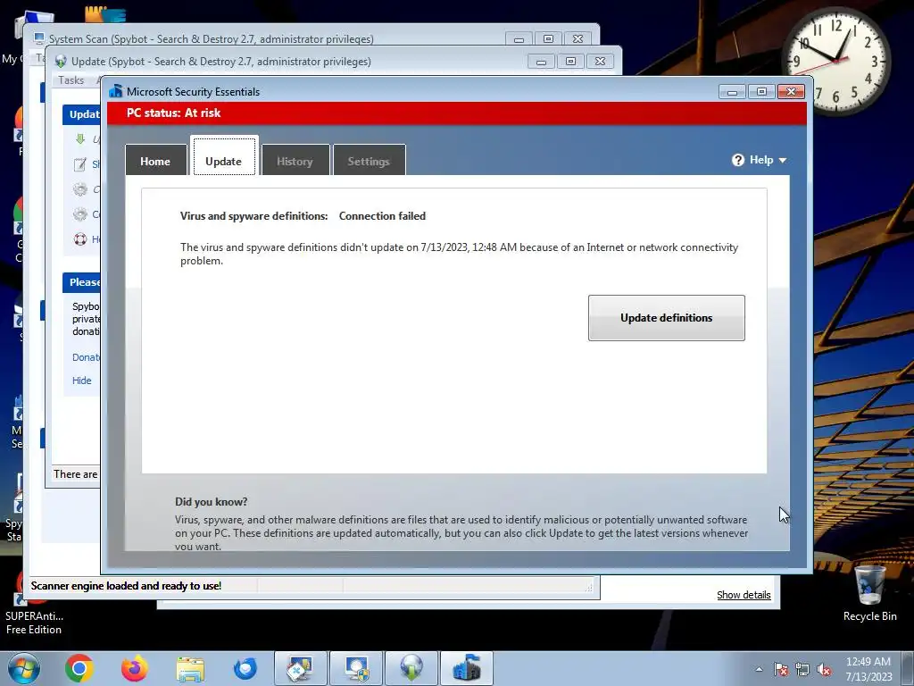Click the 'Did you know?' heading

click(x=211, y=502)
